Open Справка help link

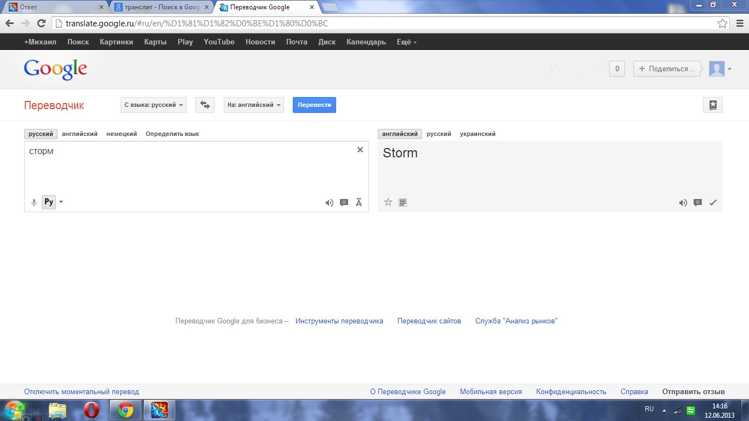pyautogui.click(x=634, y=392)
